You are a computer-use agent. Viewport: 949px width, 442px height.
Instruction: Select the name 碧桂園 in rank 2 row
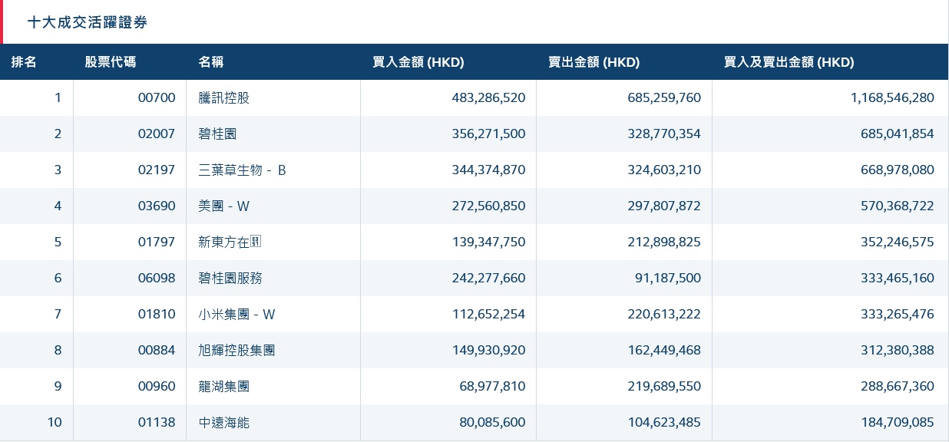tap(217, 134)
